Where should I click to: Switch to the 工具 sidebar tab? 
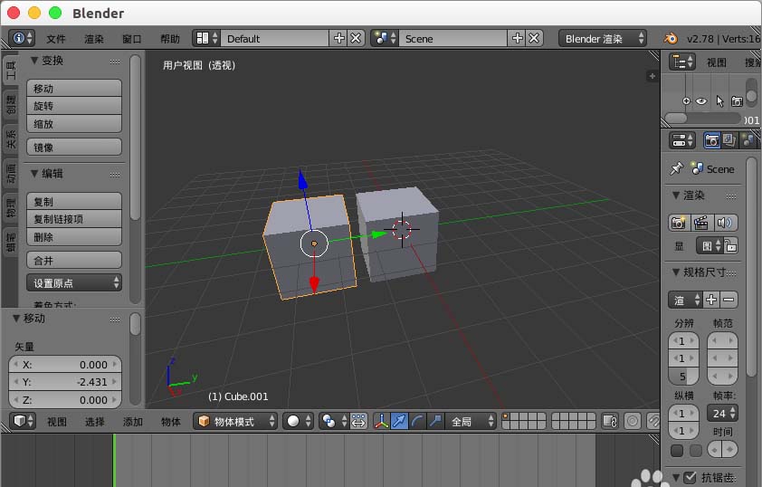11,71
